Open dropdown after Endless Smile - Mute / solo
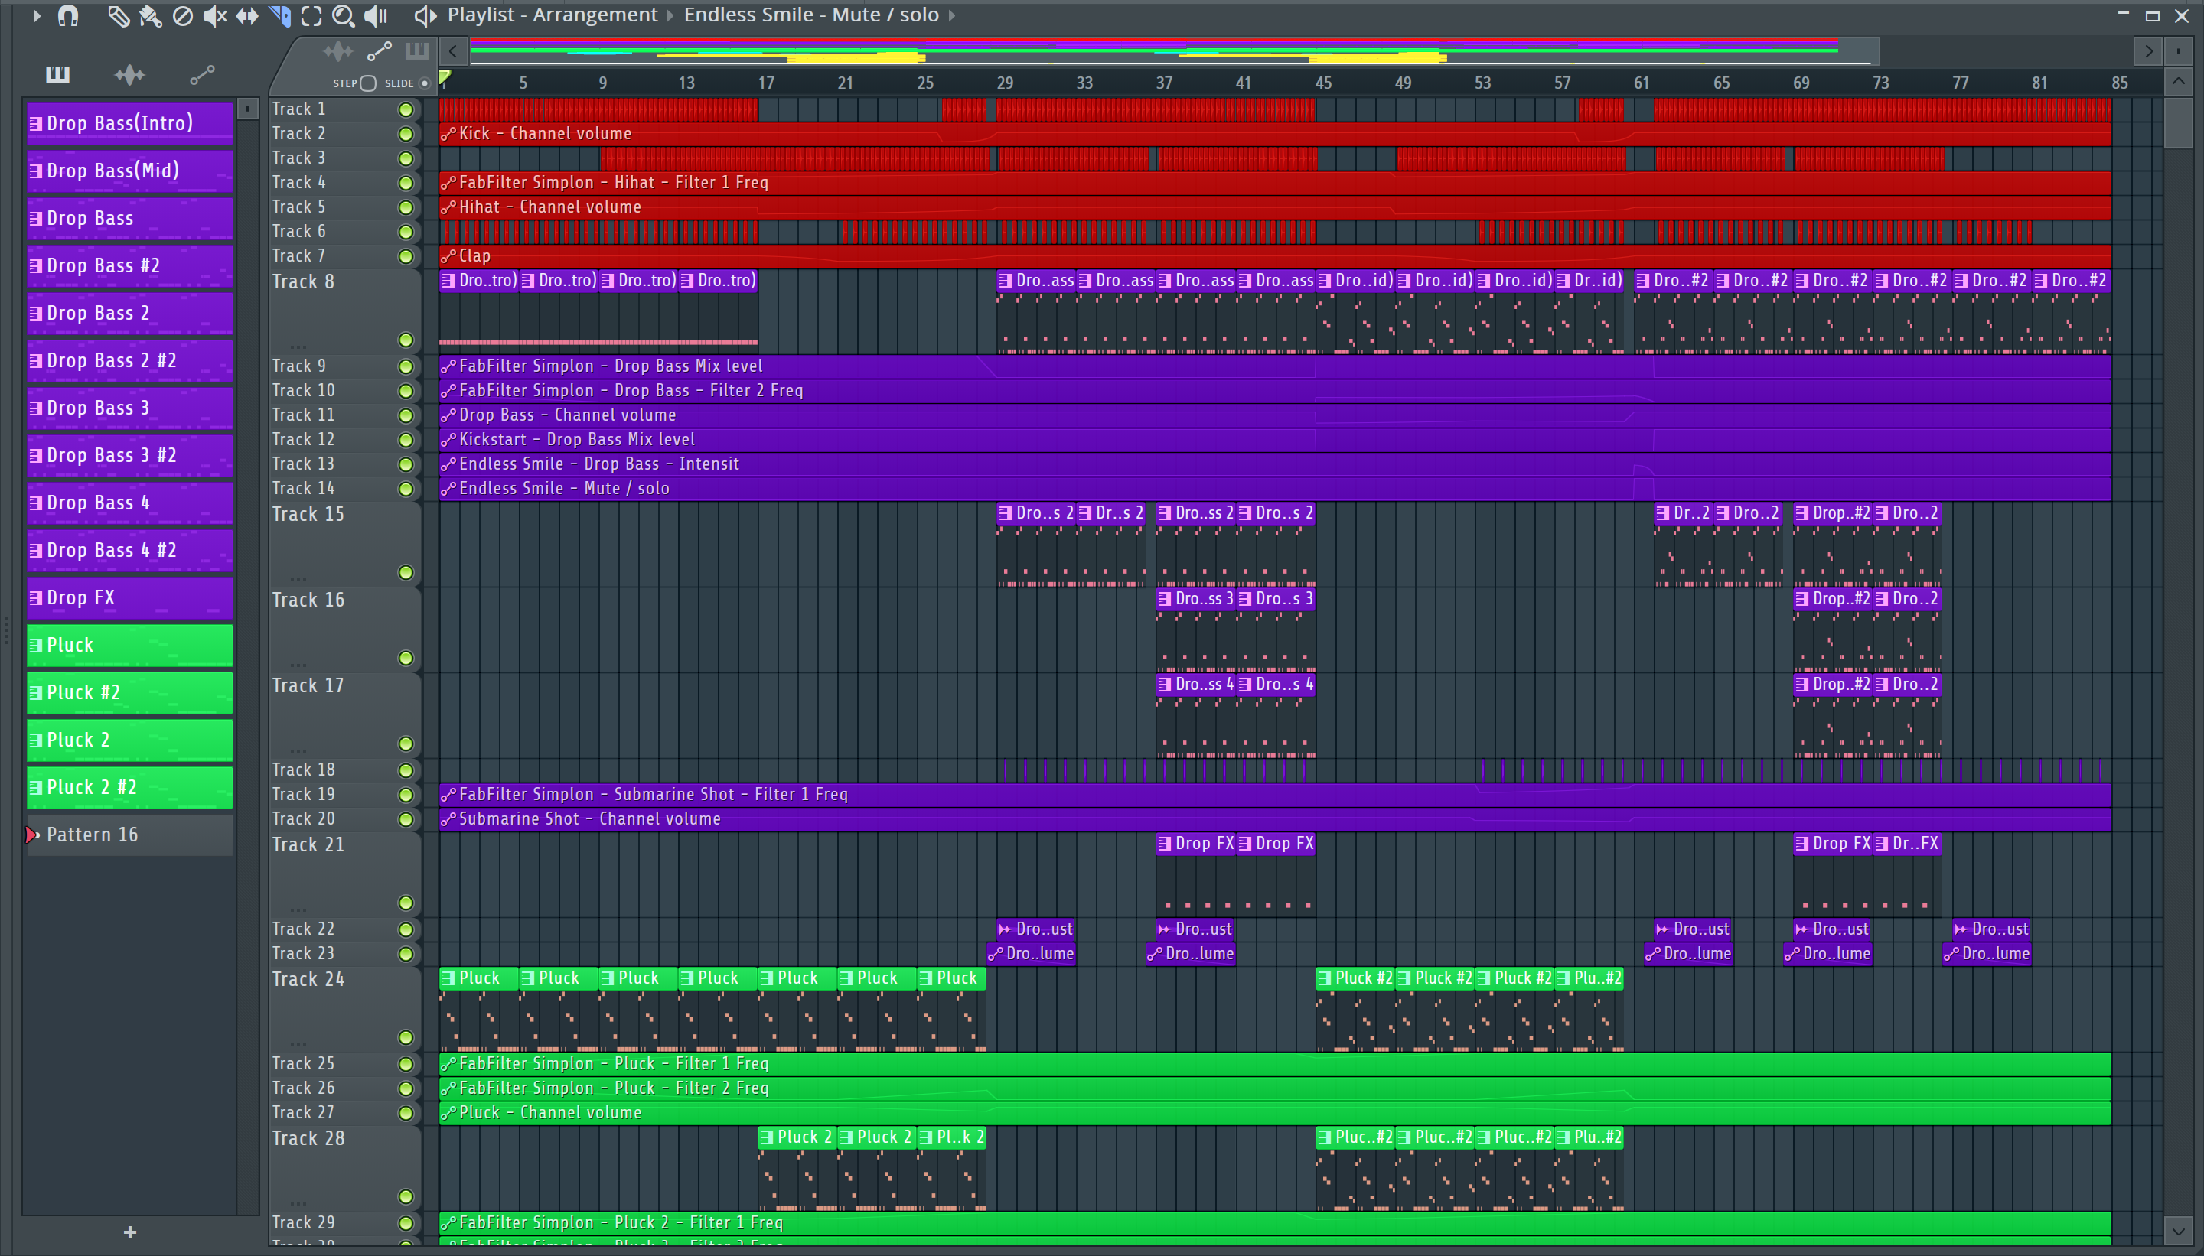The image size is (2204, 1256). [952, 15]
